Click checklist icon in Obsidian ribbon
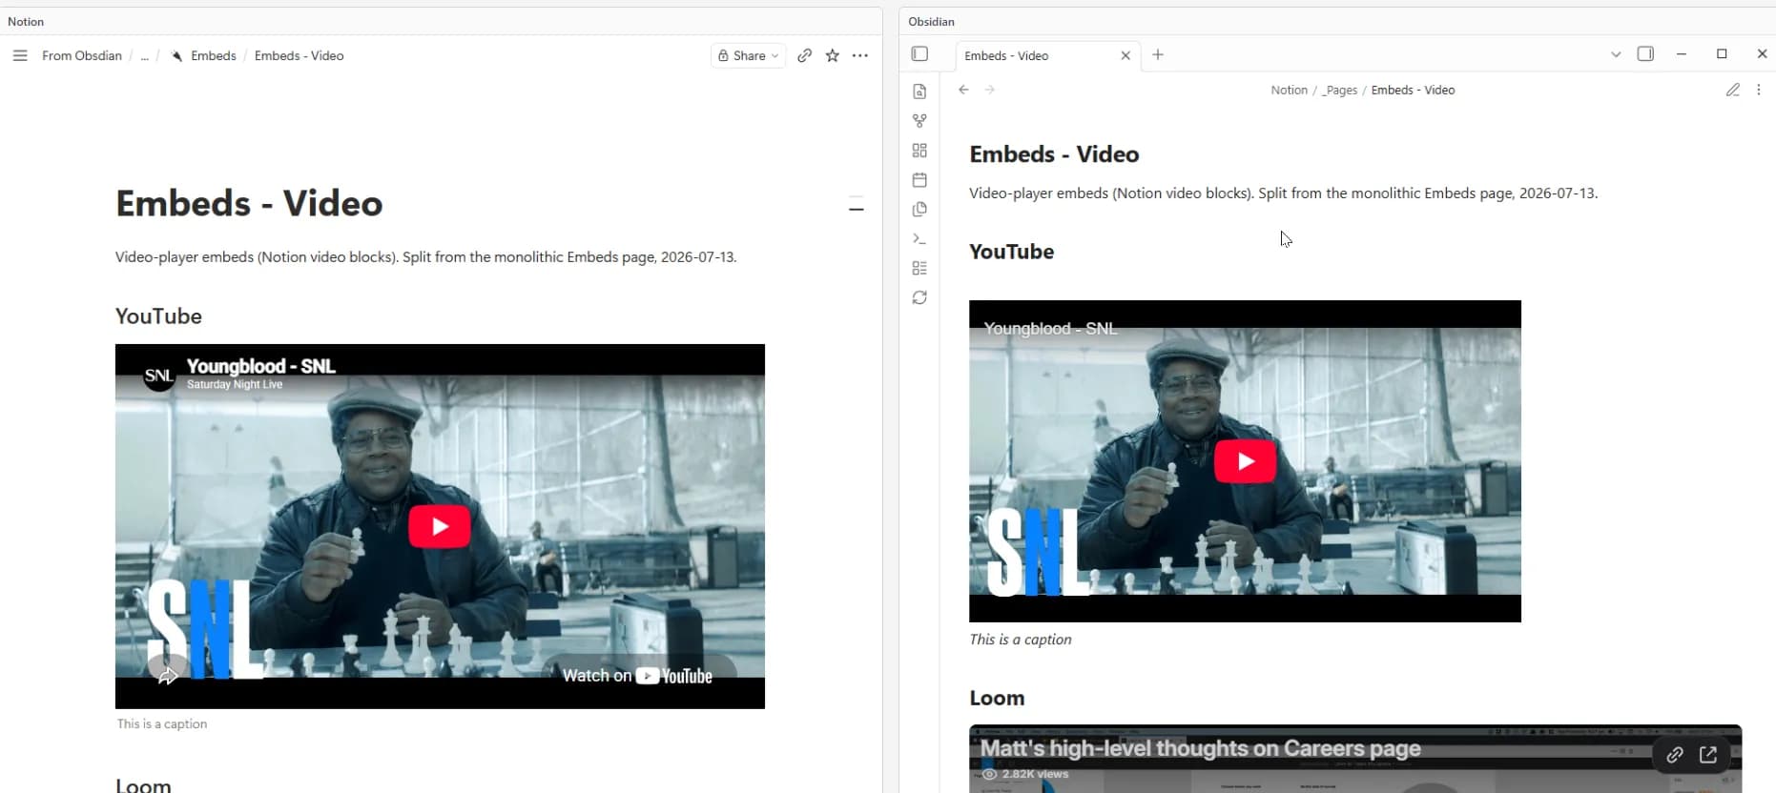1776x793 pixels. [919, 269]
